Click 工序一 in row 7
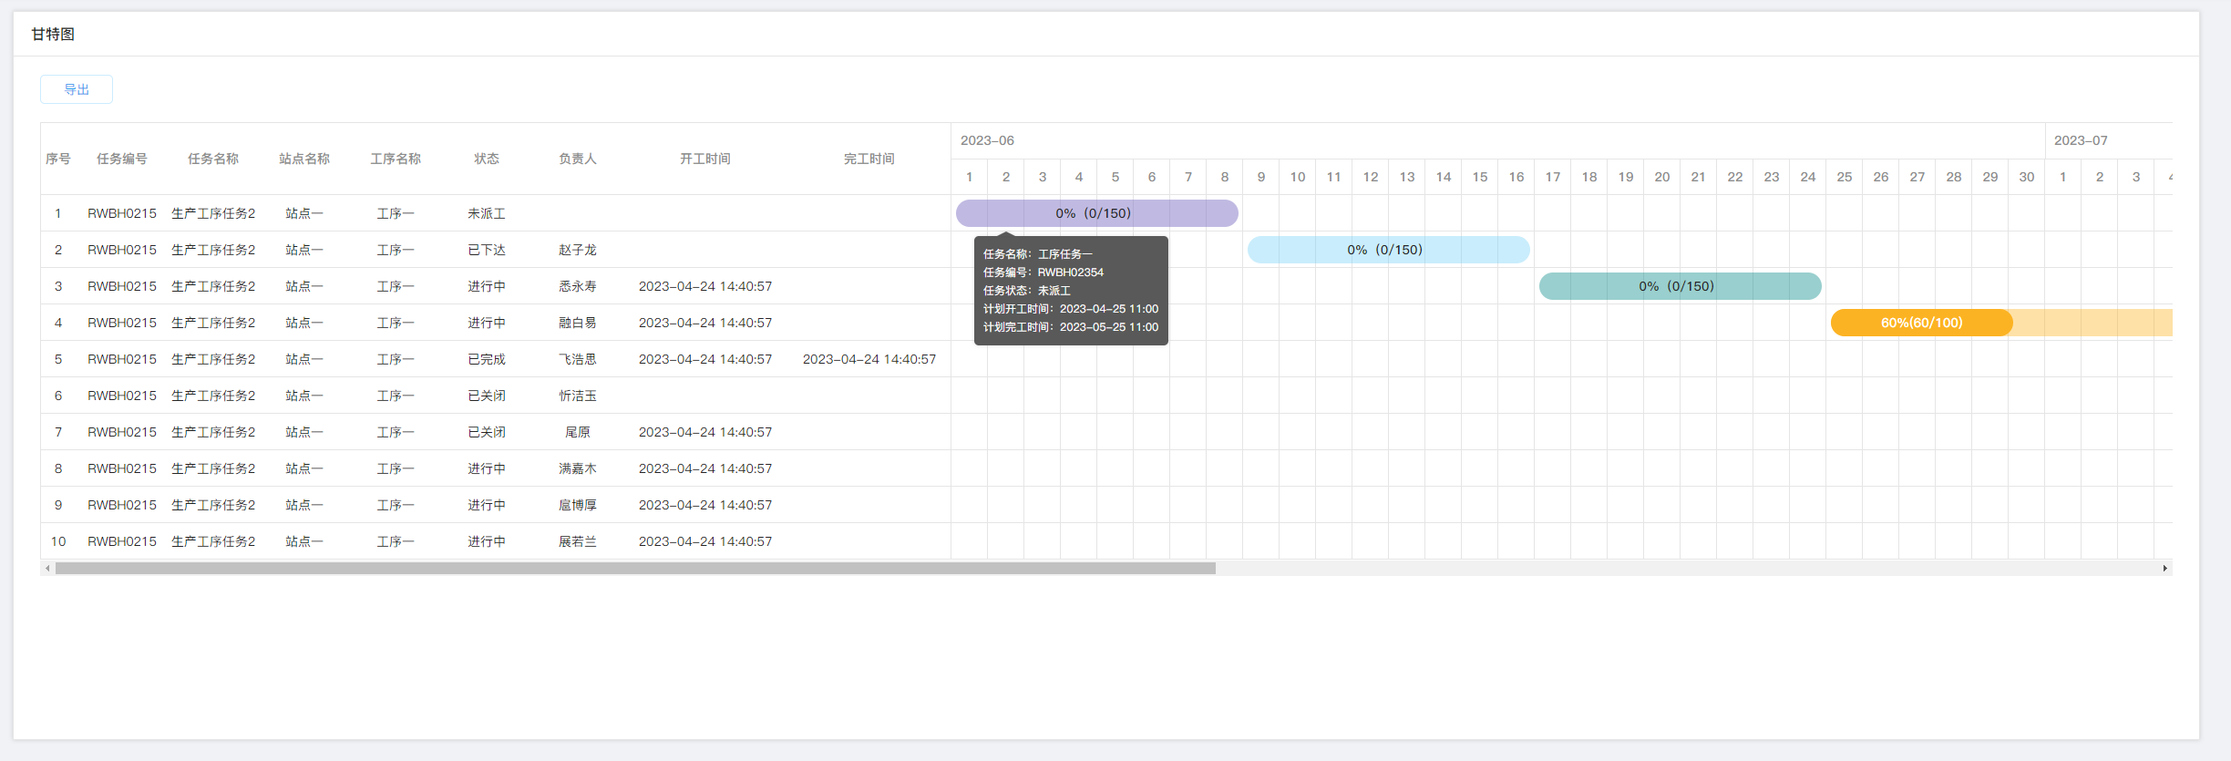Screen dimensions: 2231x761 pyautogui.click(x=396, y=432)
